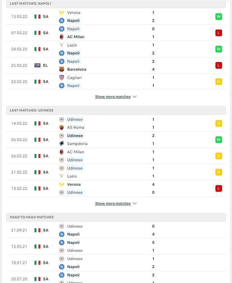Click the Verona crest in 13.03.22 match

pyautogui.click(x=62, y=13)
